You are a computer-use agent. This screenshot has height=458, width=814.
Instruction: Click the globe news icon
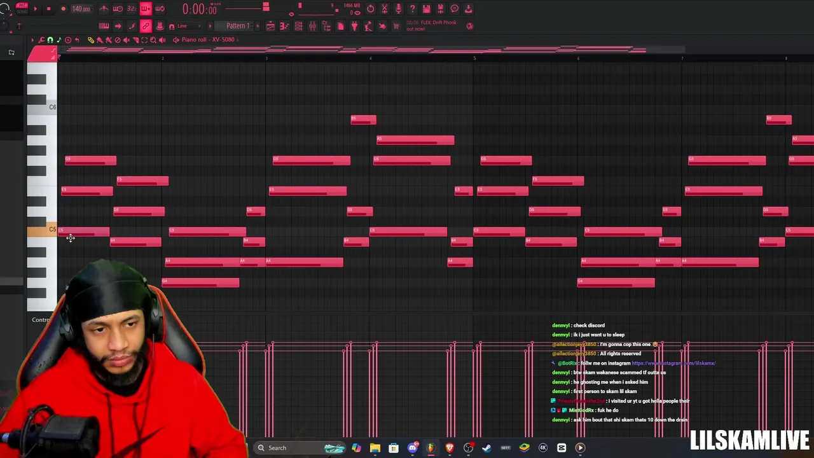click(x=470, y=26)
